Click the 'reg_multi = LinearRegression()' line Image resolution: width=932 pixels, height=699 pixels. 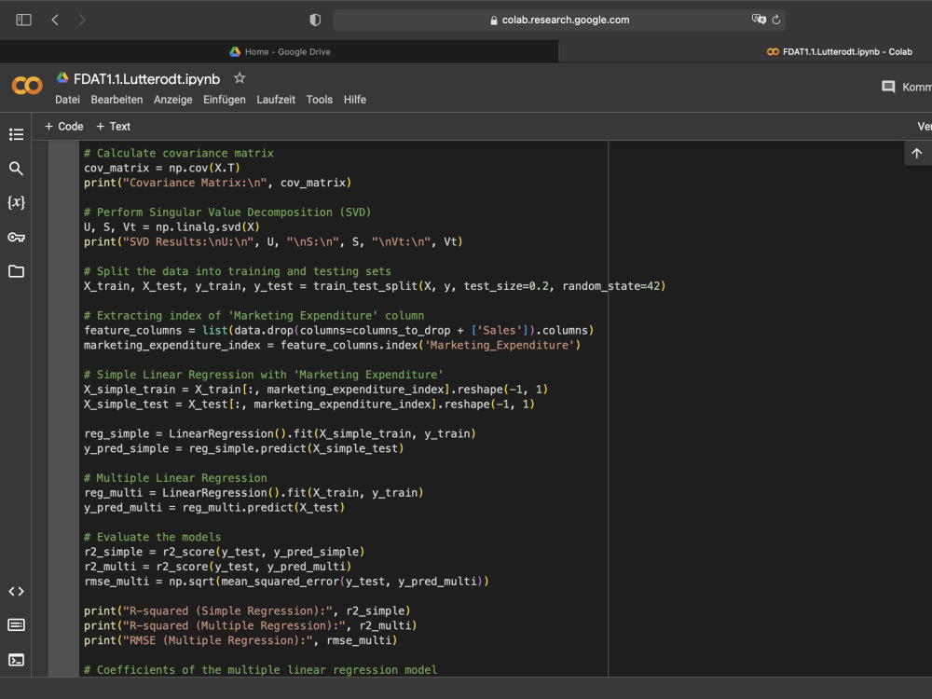click(254, 493)
